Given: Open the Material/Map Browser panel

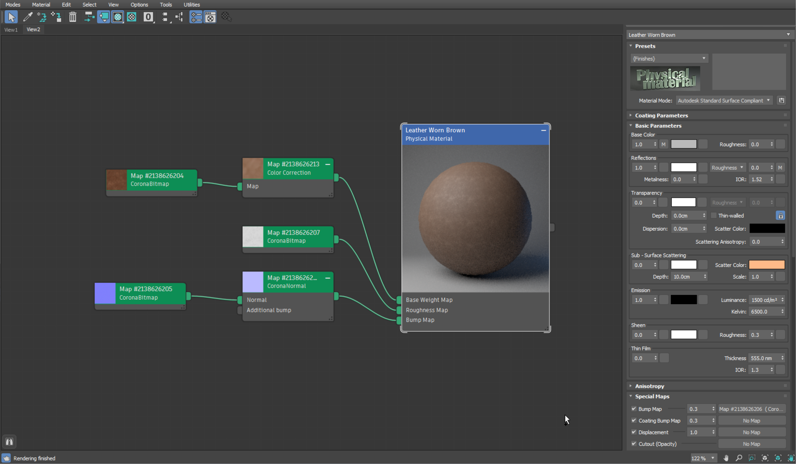Looking at the screenshot, I should point(196,17).
